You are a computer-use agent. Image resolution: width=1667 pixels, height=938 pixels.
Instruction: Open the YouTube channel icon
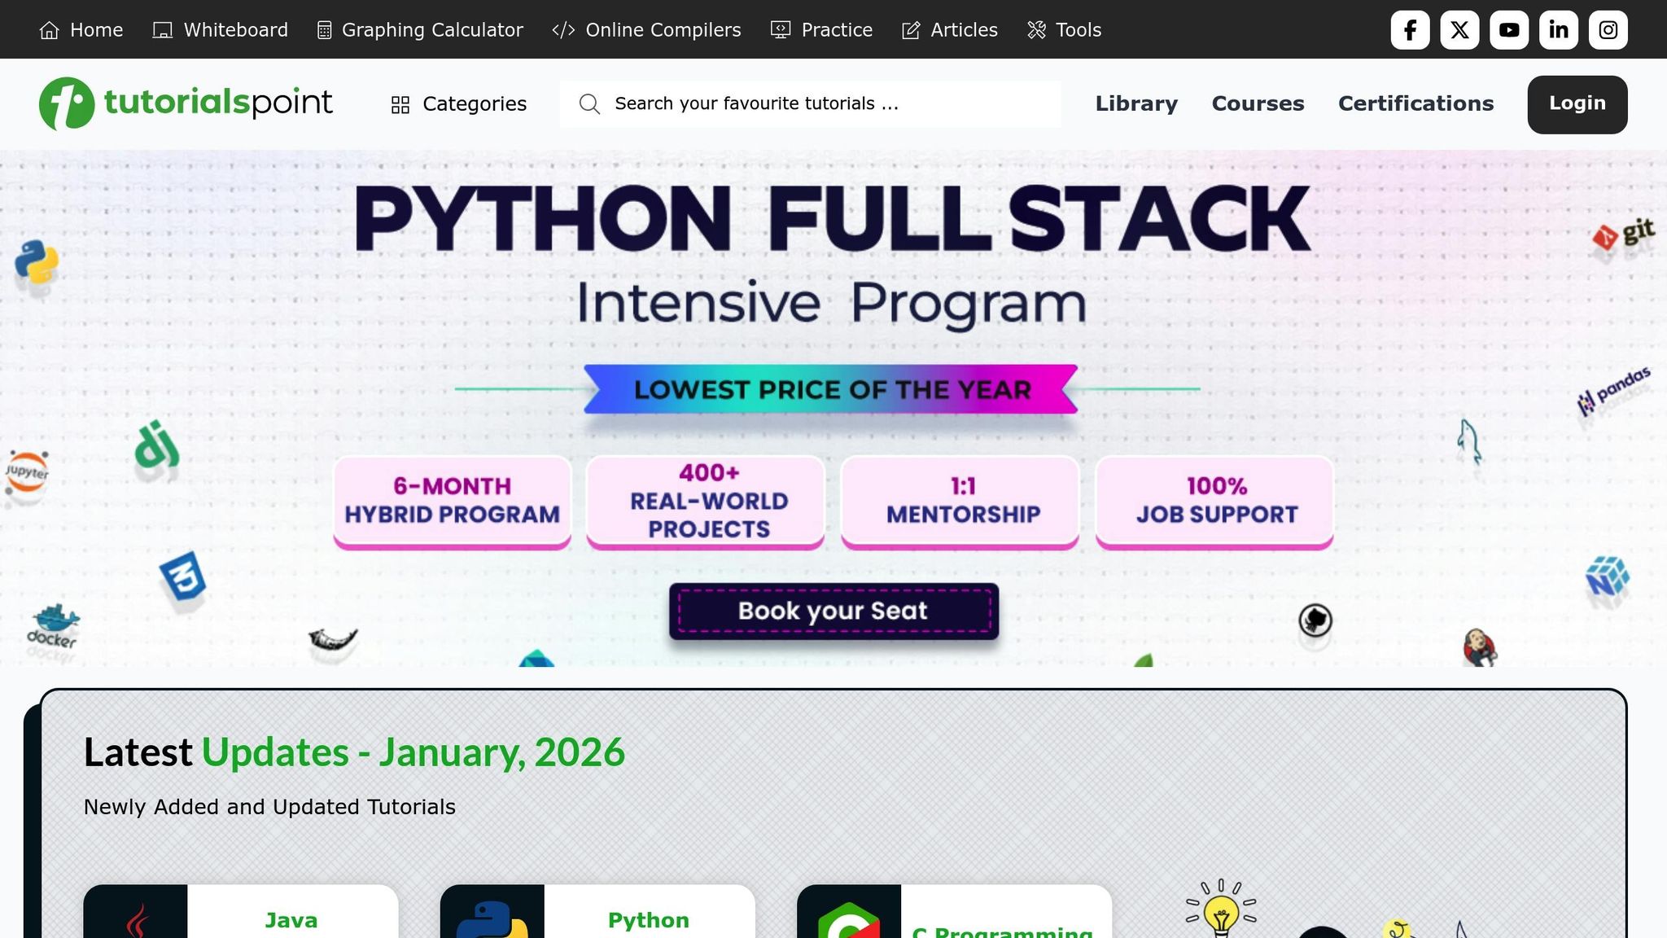(1509, 30)
